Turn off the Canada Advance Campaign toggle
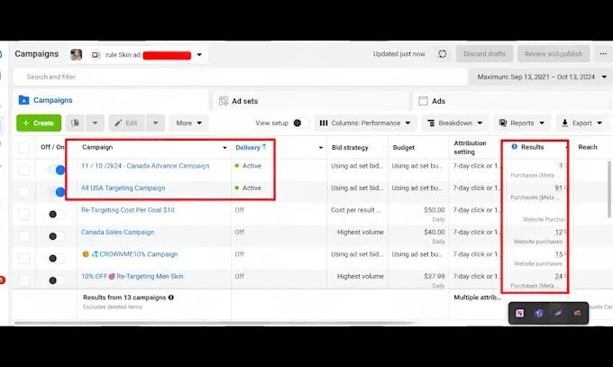 point(56,169)
